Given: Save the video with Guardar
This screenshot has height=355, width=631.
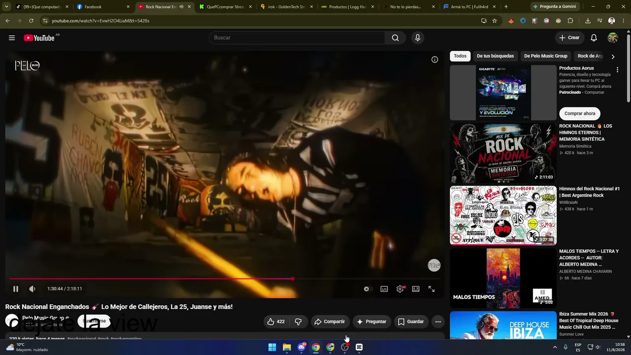Looking at the screenshot, I should [x=411, y=321].
